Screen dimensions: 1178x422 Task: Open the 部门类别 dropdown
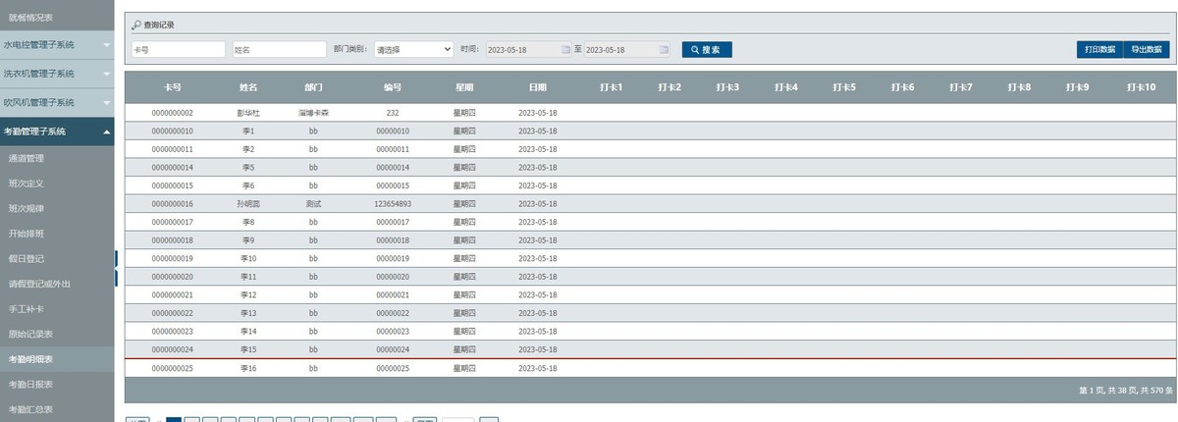pyautogui.click(x=413, y=49)
